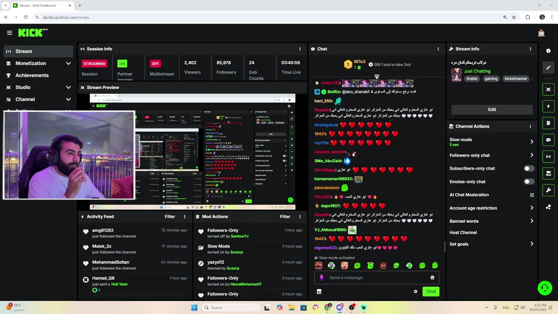
Task: Click the chat scrollbar handle
Action: pyautogui.click(x=445, y=246)
